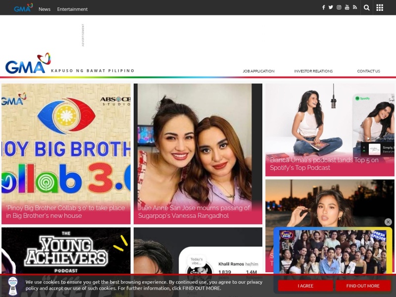The image size is (396, 297).
Task: Click the FIND OUT MORE button
Action: click(363, 286)
